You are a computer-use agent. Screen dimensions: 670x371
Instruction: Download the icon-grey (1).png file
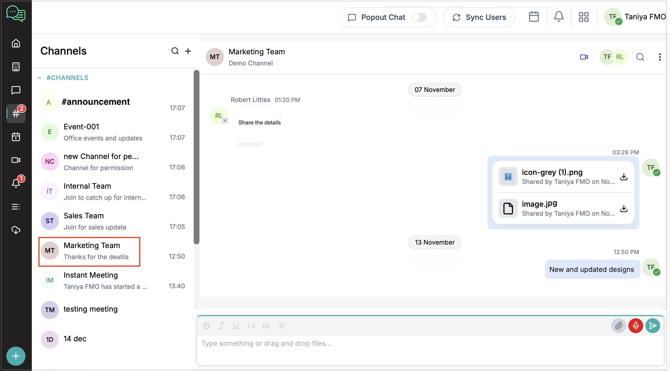pyautogui.click(x=624, y=177)
